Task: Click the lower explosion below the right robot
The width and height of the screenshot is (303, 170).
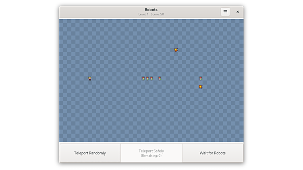Action: 201,86
